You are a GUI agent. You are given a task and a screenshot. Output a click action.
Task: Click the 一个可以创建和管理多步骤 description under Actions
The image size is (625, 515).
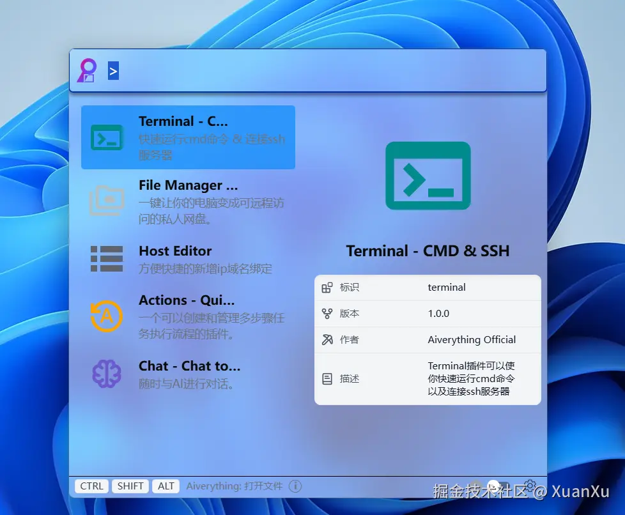click(x=212, y=326)
